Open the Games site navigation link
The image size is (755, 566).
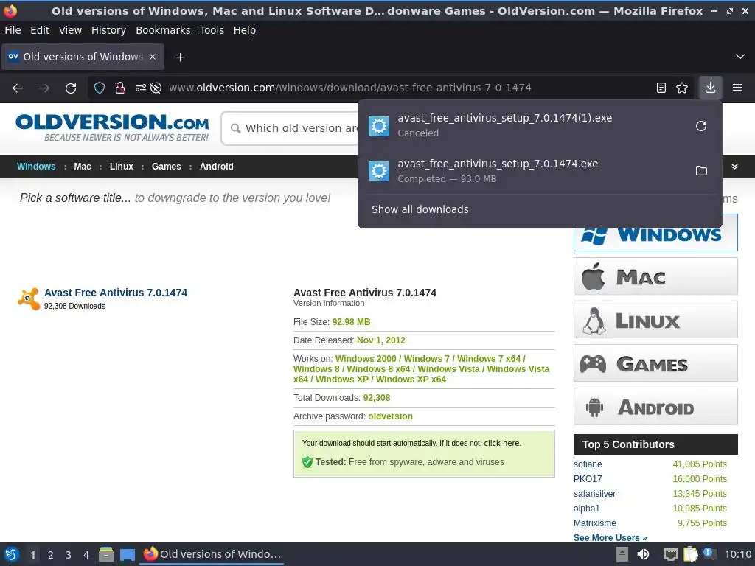166,167
